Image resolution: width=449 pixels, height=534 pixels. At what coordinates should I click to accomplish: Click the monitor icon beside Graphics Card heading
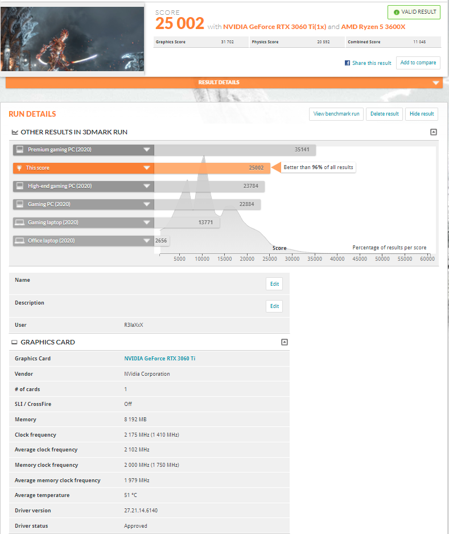[x=14, y=342]
